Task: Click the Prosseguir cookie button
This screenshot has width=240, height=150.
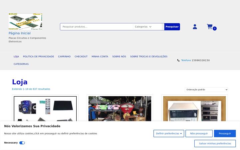Action: point(225,133)
